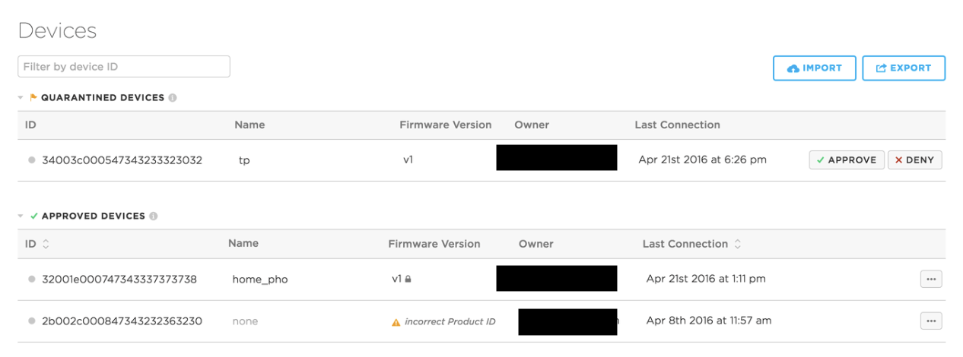Focus the Filter by device ID field
Screen dimensions: 963x357
coord(123,67)
